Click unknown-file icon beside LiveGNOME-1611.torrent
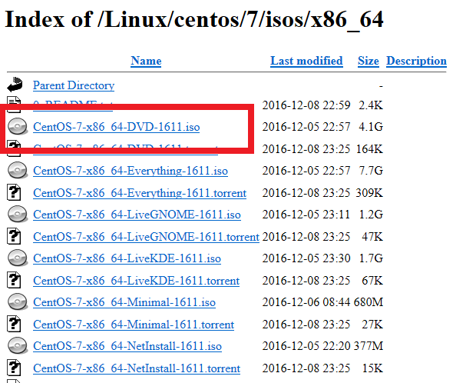Image resolution: width=476 pixels, height=383 pixels. tap(16, 237)
